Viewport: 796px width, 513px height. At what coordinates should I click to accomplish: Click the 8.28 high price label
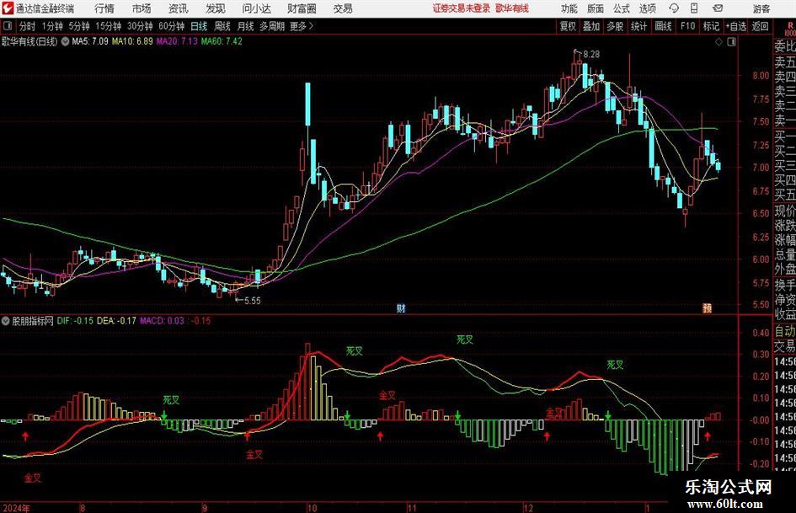(591, 54)
